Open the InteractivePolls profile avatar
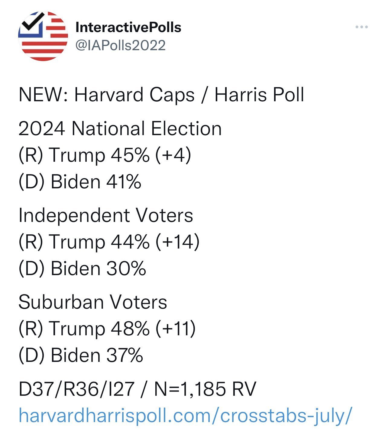388x429 pixels. coord(43,36)
